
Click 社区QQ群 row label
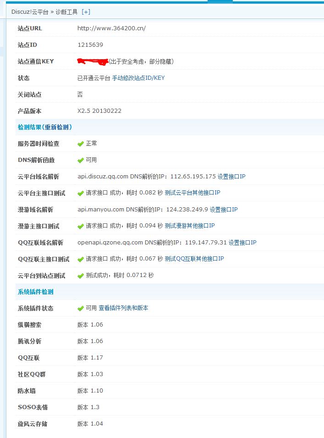(x=32, y=374)
